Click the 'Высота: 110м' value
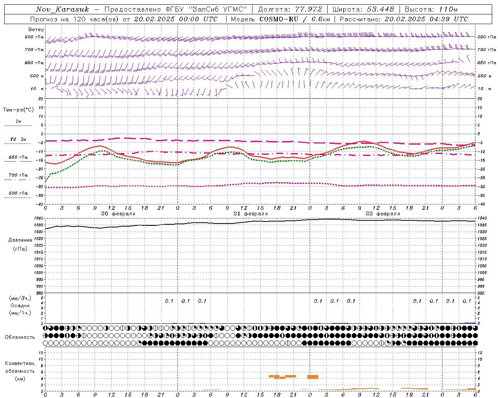 (x=431, y=9)
